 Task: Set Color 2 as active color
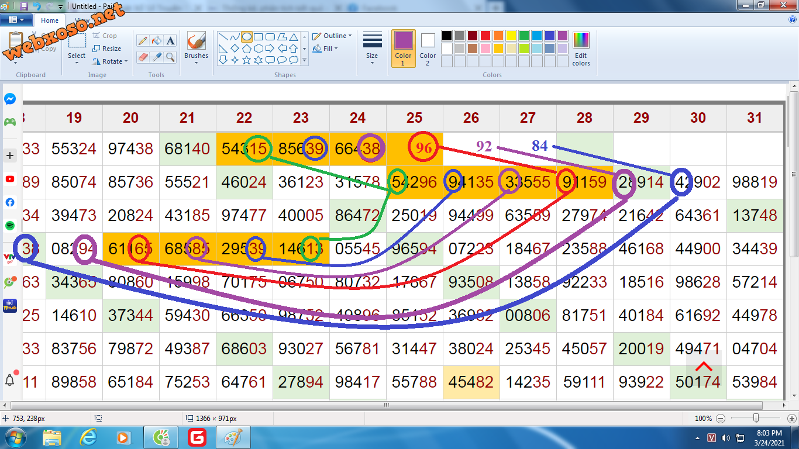(x=428, y=49)
